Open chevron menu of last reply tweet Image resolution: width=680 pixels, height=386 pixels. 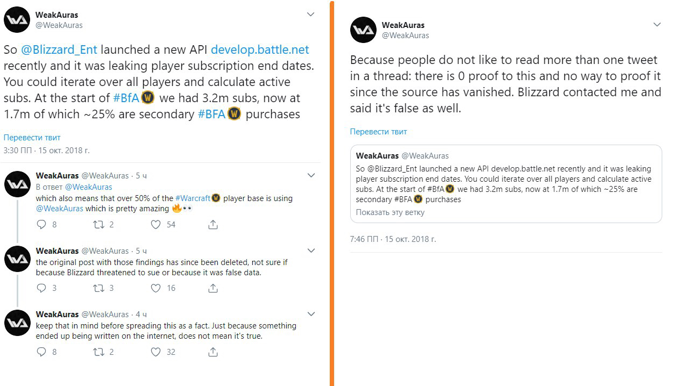311,314
